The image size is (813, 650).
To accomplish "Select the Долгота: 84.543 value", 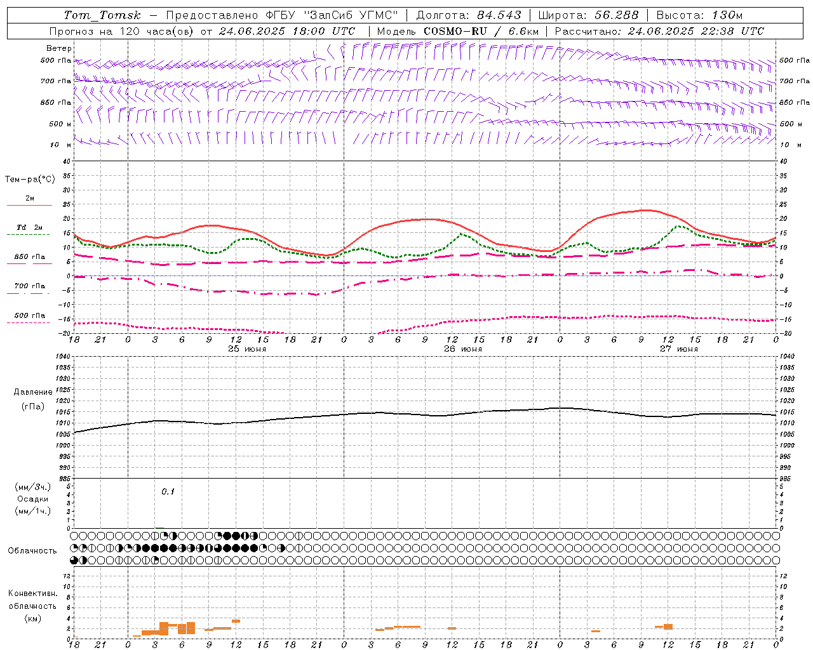I will [x=469, y=15].
